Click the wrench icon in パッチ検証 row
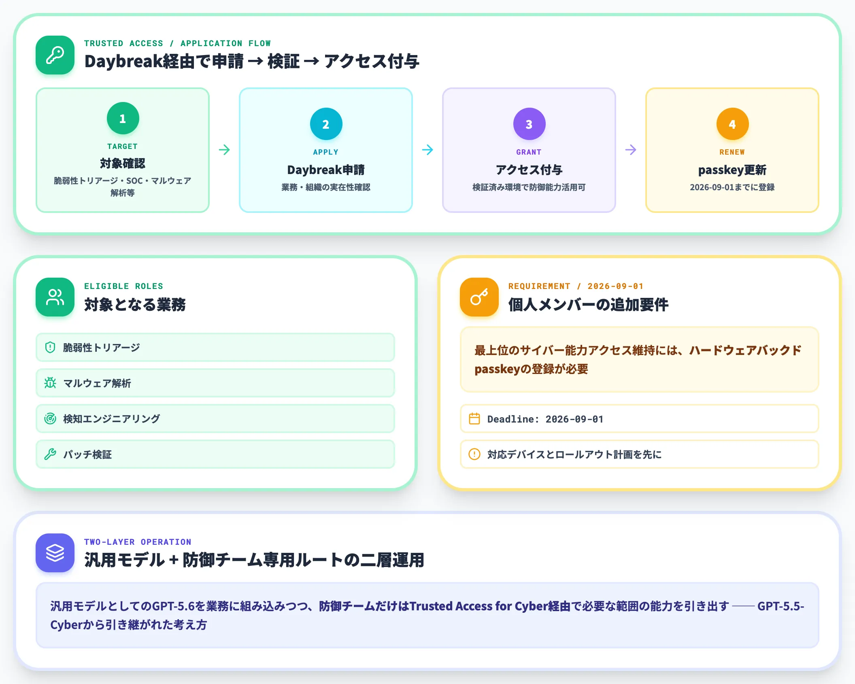The height and width of the screenshot is (684, 855). click(50, 454)
